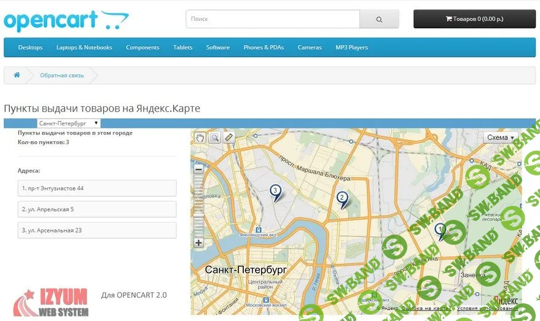The width and height of the screenshot is (540, 321).
Task: Click map marker number 3
Action: [276, 192]
